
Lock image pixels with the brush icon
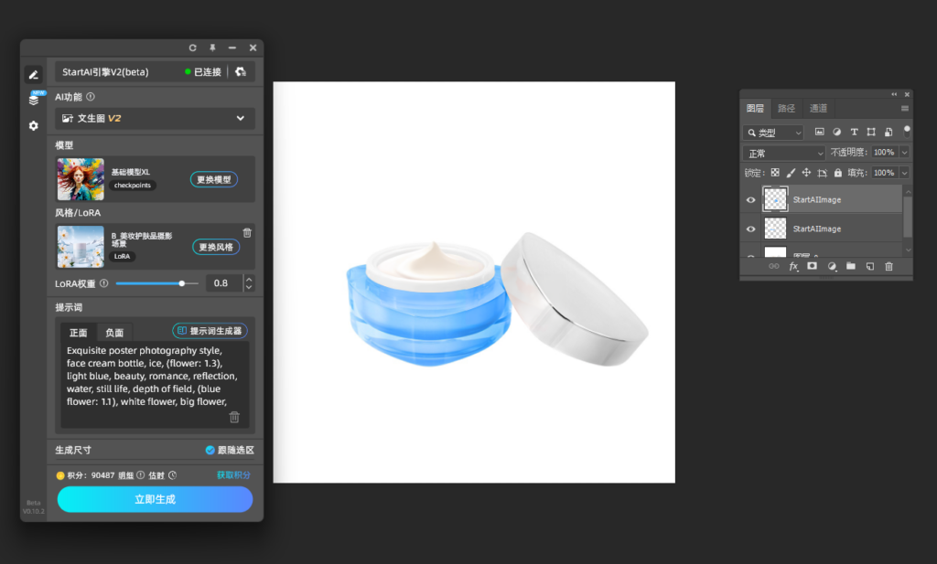(x=791, y=173)
